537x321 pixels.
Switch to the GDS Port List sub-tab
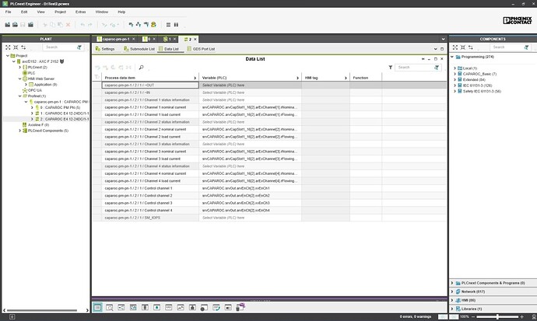(201, 49)
